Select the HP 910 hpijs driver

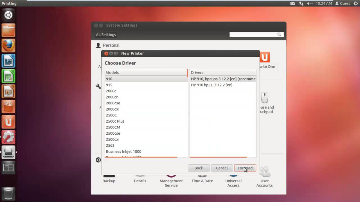[x=223, y=85]
